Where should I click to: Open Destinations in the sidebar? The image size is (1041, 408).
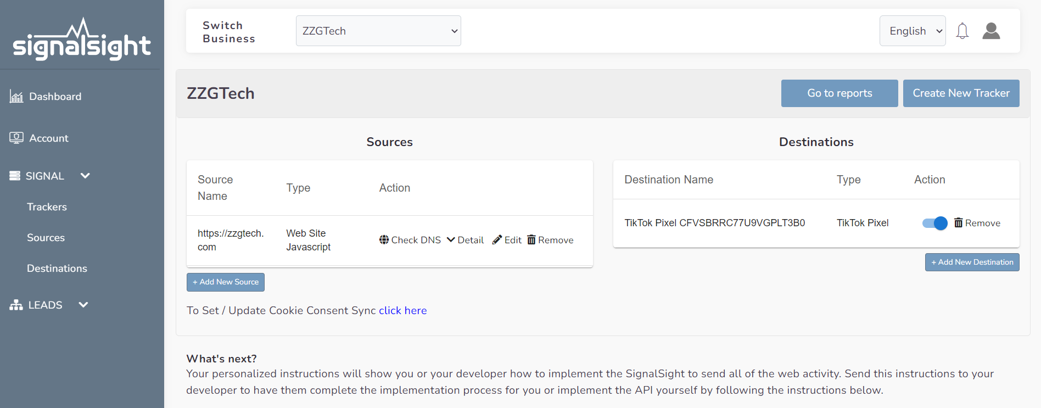coord(57,269)
